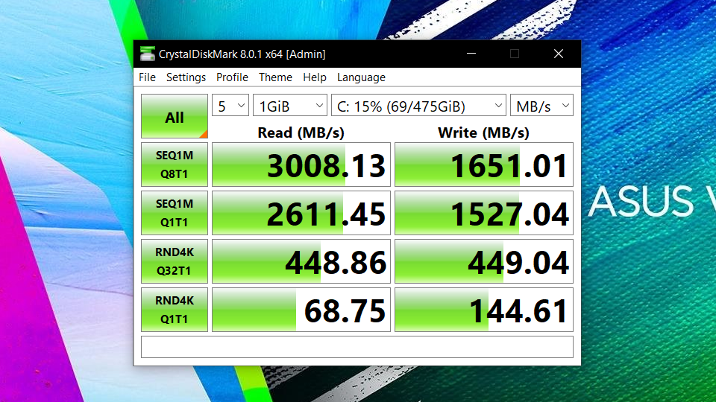Start the RND4K Q32T1 test

tap(175, 261)
